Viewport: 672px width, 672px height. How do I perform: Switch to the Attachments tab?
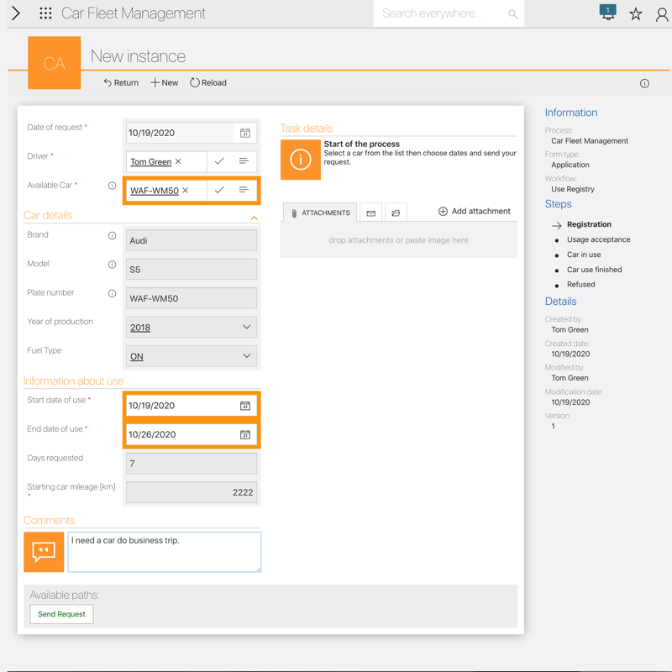click(320, 213)
